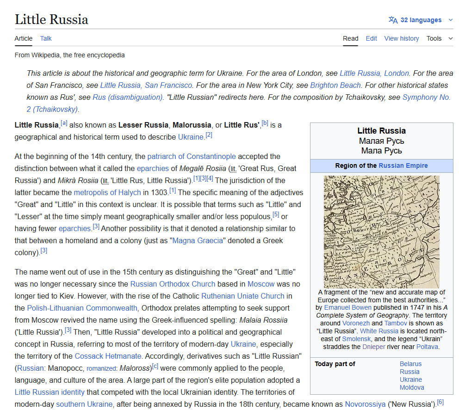
Task: Open the White Russia link
Action: pyautogui.click(x=379, y=331)
